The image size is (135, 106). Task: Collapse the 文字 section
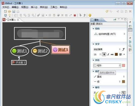(x=94, y=44)
